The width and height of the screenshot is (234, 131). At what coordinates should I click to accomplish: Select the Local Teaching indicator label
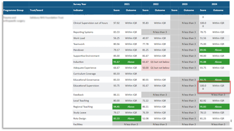click(x=81, y=101)
